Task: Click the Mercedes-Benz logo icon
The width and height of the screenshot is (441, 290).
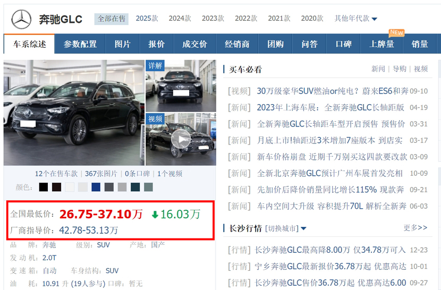Action: 21,19
